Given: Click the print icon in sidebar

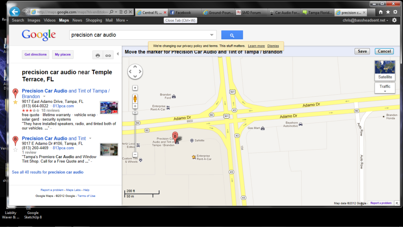Looking at the screenshot, I should click(98, 55).
